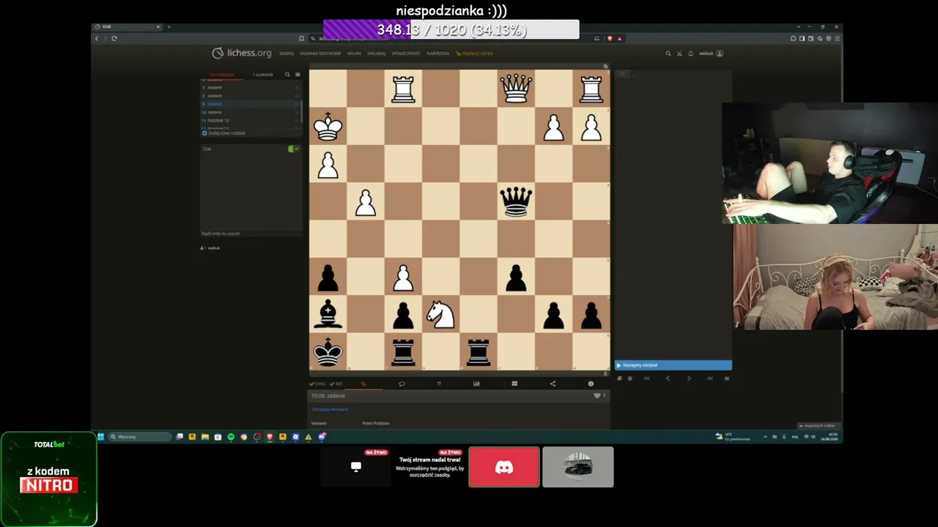Open the lichess search icon in header

click(668, 53)
